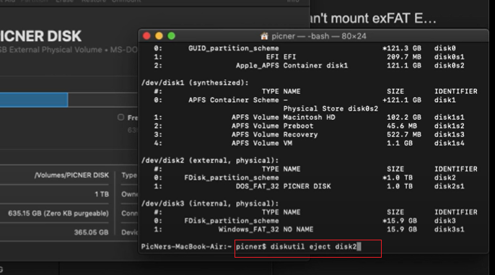Click 'DOS_FAT_32' type in disk2 listing
The width and height of the screenshot is (495, 275).
click(258, 186)
